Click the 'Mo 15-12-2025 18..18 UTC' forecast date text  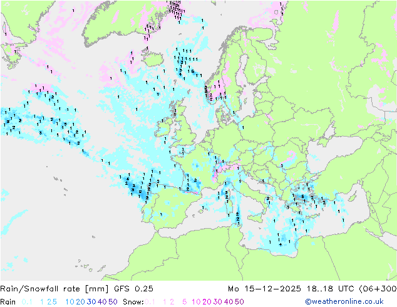coord(292,289)
